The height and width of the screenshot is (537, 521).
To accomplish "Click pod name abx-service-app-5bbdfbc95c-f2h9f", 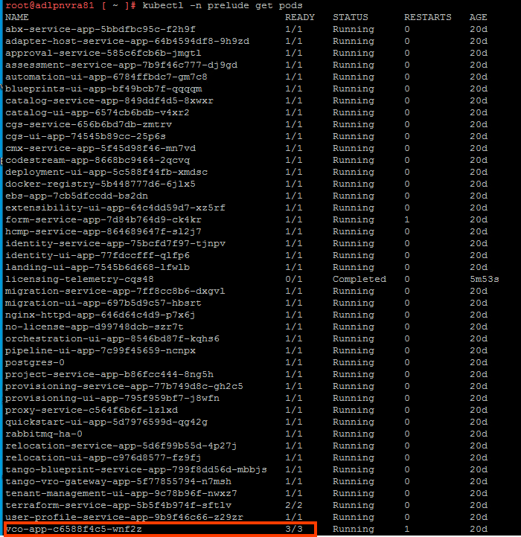I will pyautogui.click(x=100, y=29).
